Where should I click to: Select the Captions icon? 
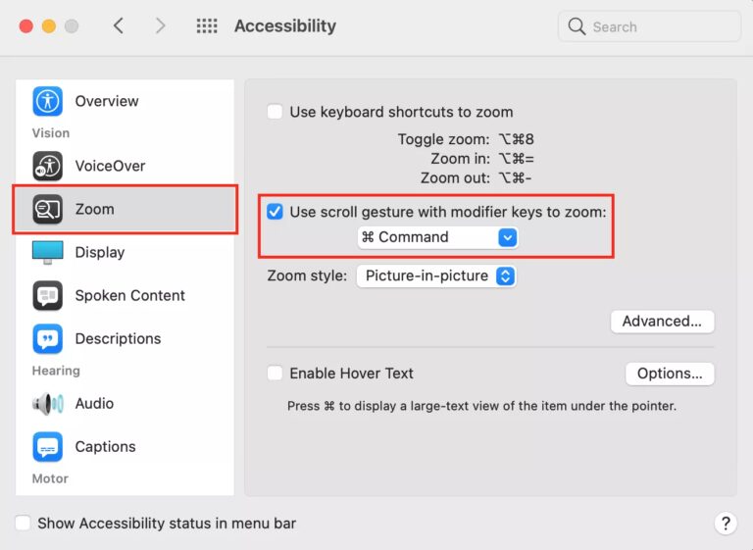tap(47, 446)
